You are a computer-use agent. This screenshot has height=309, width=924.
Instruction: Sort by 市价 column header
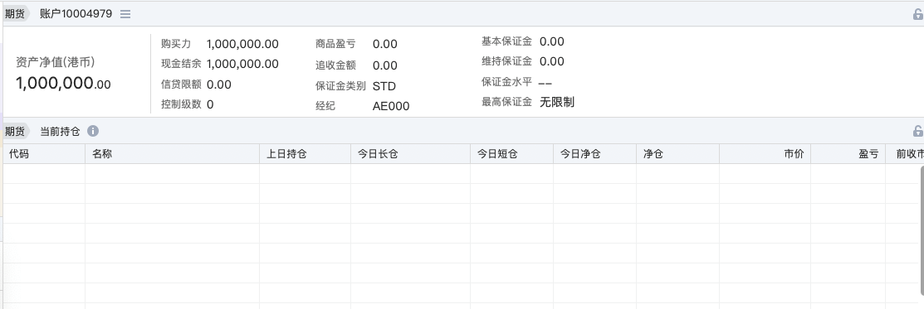765,154
